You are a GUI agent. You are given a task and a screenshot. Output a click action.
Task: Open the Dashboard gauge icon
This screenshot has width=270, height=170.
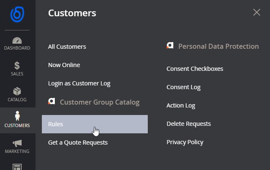[17, 40]
